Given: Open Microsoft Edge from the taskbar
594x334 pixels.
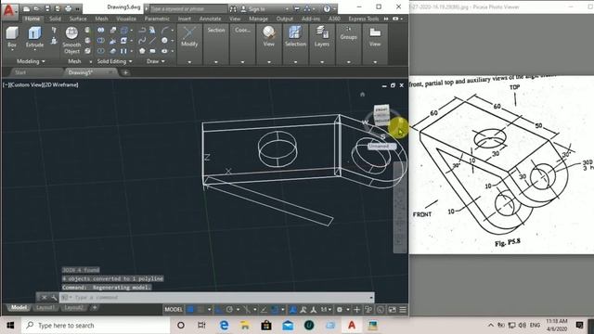Looking at the screenshot, I should (224, 326).
